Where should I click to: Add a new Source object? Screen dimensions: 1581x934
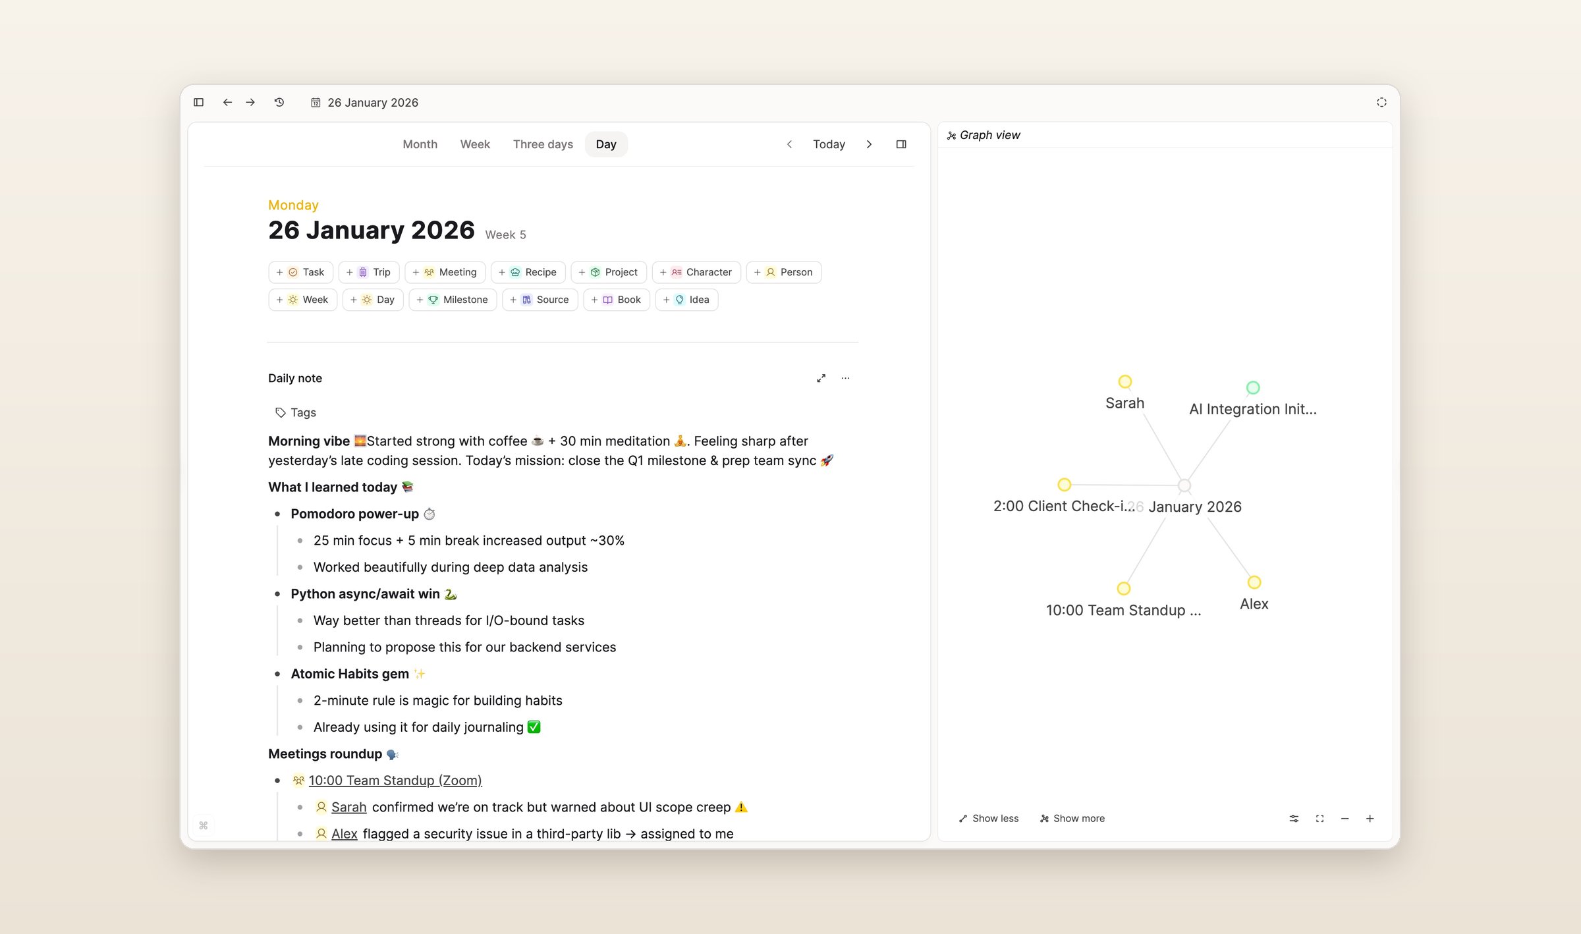click(540, 300)
